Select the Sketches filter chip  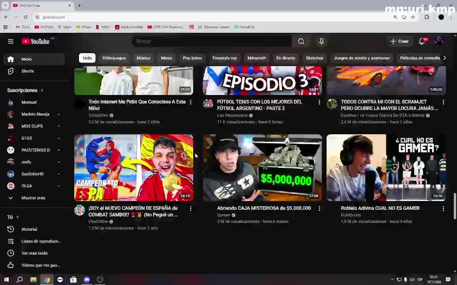point(315,58)
